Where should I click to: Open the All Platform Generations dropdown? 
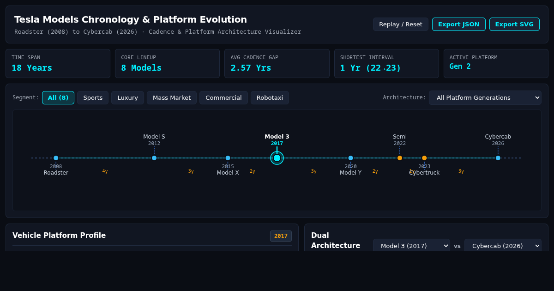[485, 98]
